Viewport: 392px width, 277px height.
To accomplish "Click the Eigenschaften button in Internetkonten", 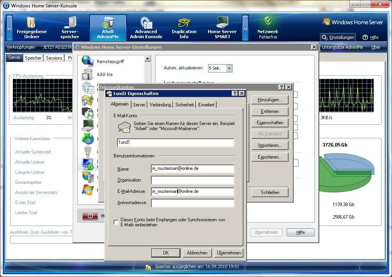I will point(270,123).
